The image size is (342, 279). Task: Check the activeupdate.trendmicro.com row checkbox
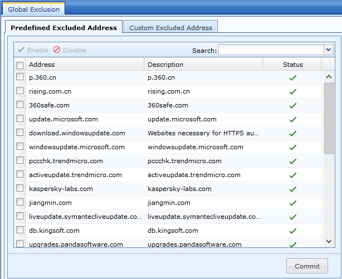(x=20, y=174)
